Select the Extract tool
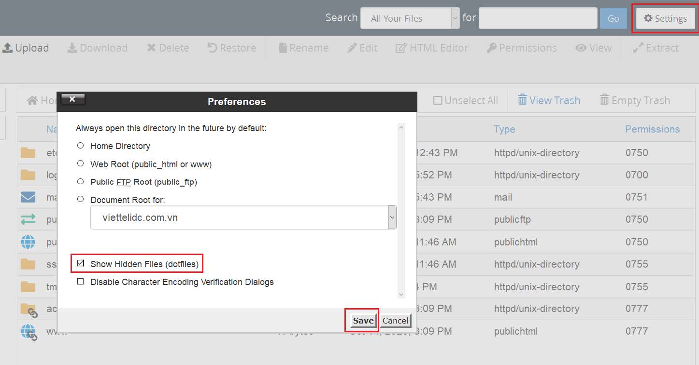 point(656,48)
